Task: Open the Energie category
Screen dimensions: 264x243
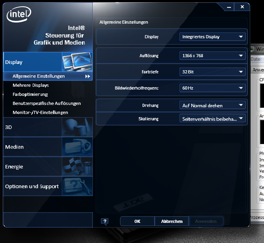Action: coord(48,166)
